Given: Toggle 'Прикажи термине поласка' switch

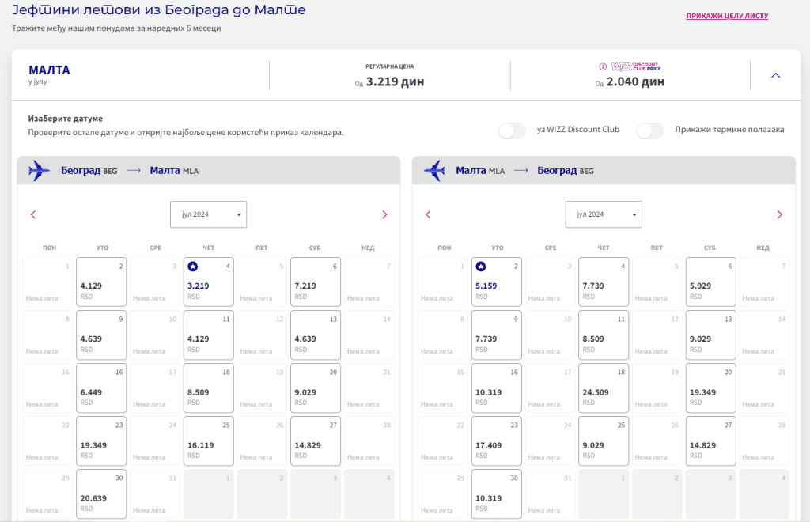Looking at the screenshot, I should click(x=650, y=130).
